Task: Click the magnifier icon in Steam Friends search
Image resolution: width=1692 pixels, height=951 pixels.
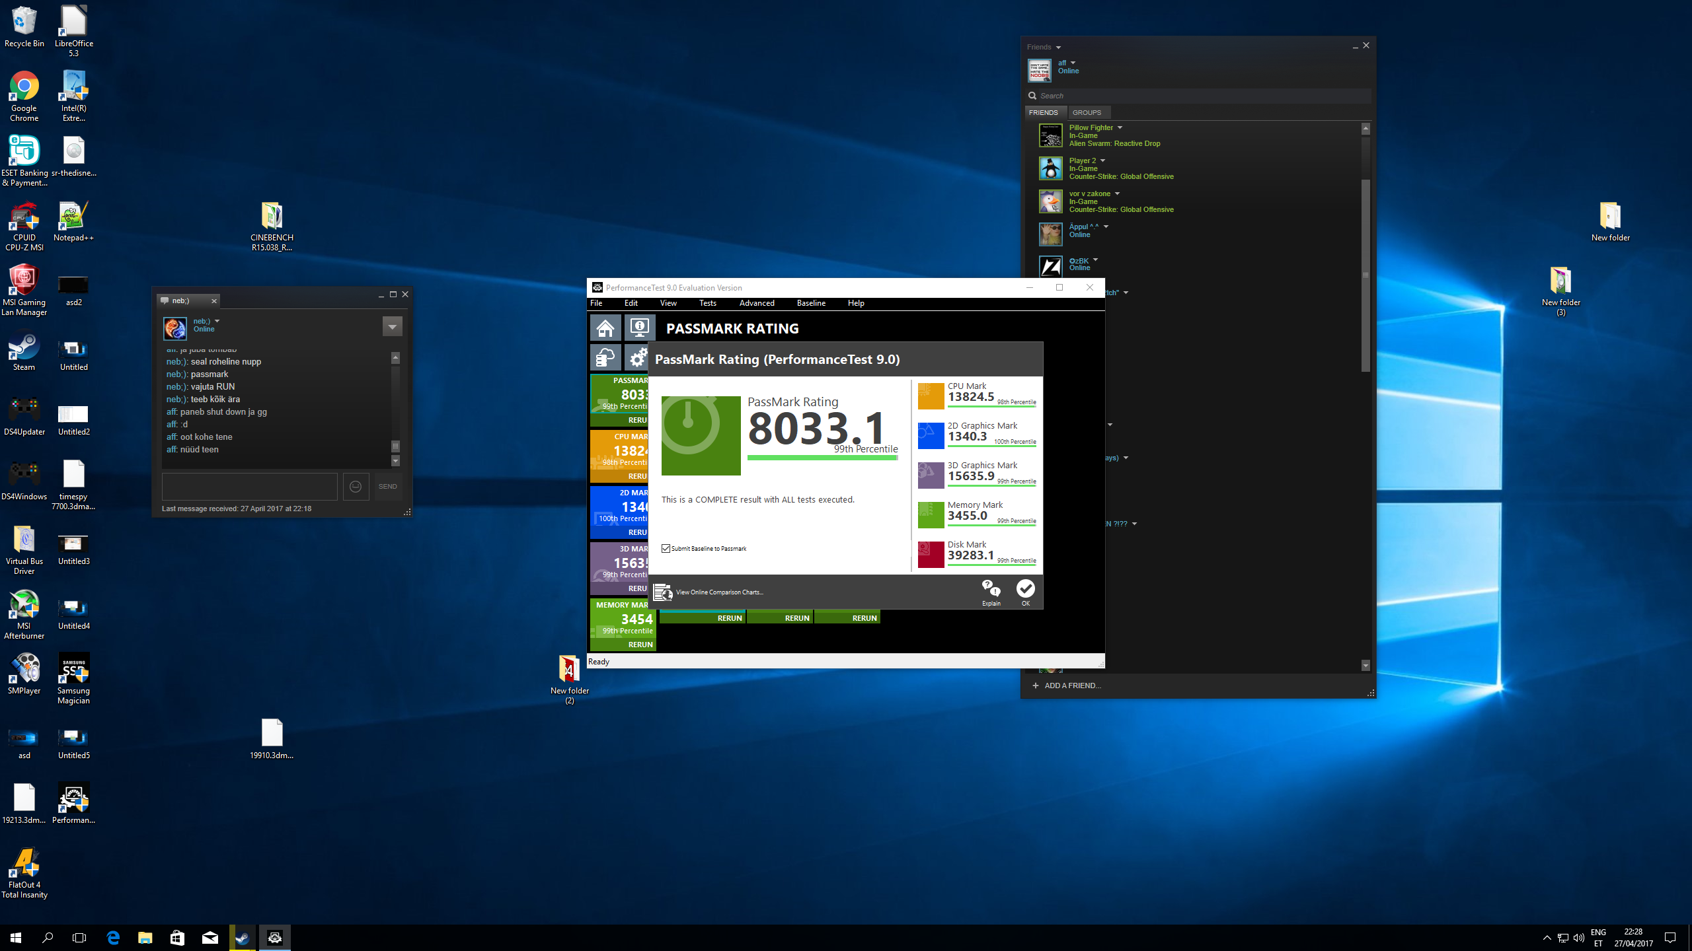Action: pyautogui.click(x=1032, y=96)
